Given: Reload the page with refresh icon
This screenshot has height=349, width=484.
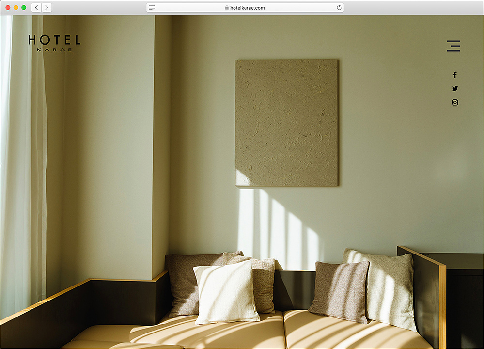Looking at the screenshot, I should [x=339, y=7].
